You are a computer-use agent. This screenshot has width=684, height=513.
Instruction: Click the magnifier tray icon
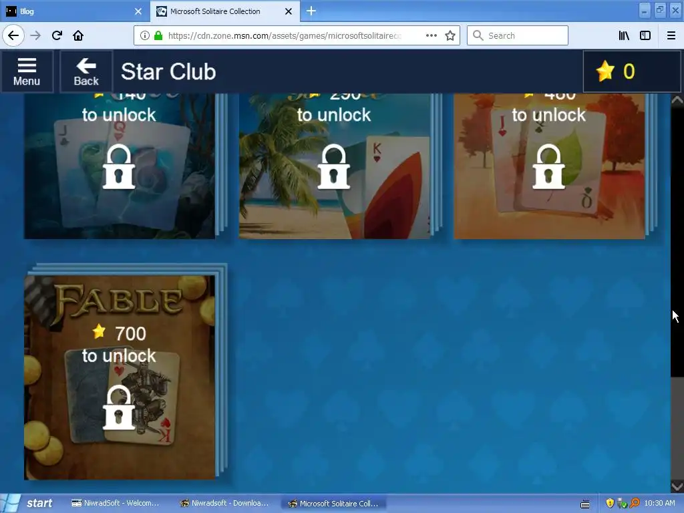(x=635, y=504)
